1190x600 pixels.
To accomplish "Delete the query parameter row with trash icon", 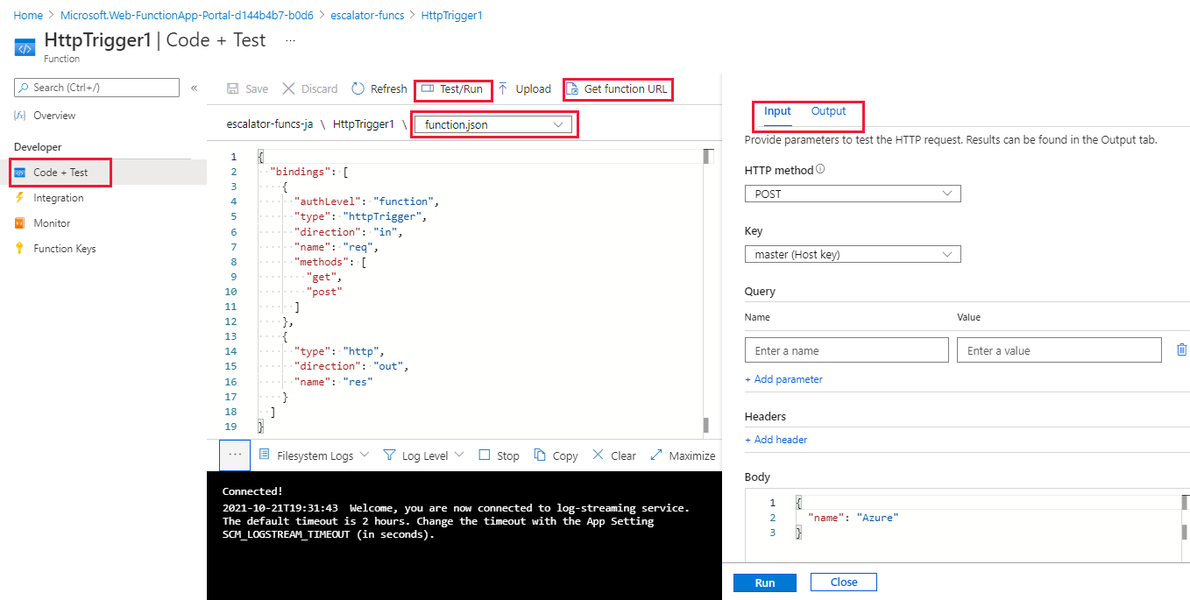I will click(x=1181, y=349).
